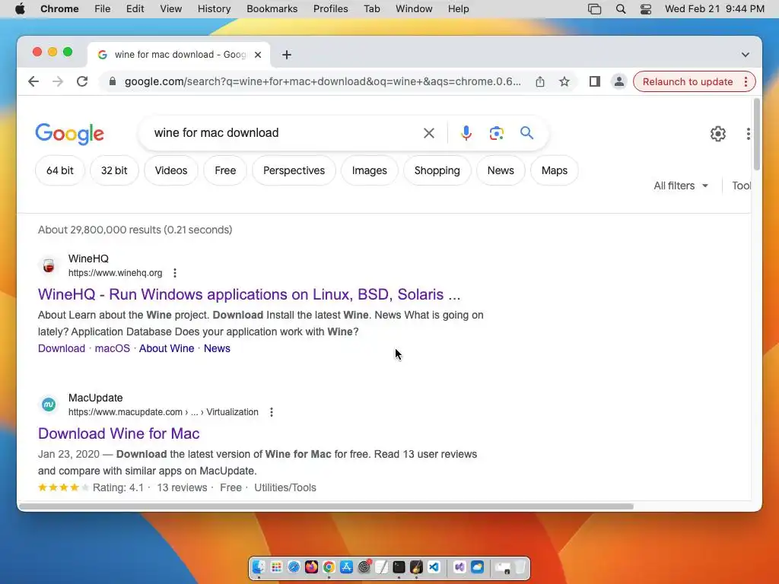The width and height of the screenshot is (779, 584).
Task: Open the WineHQ result title link
Action: (249, 294)
